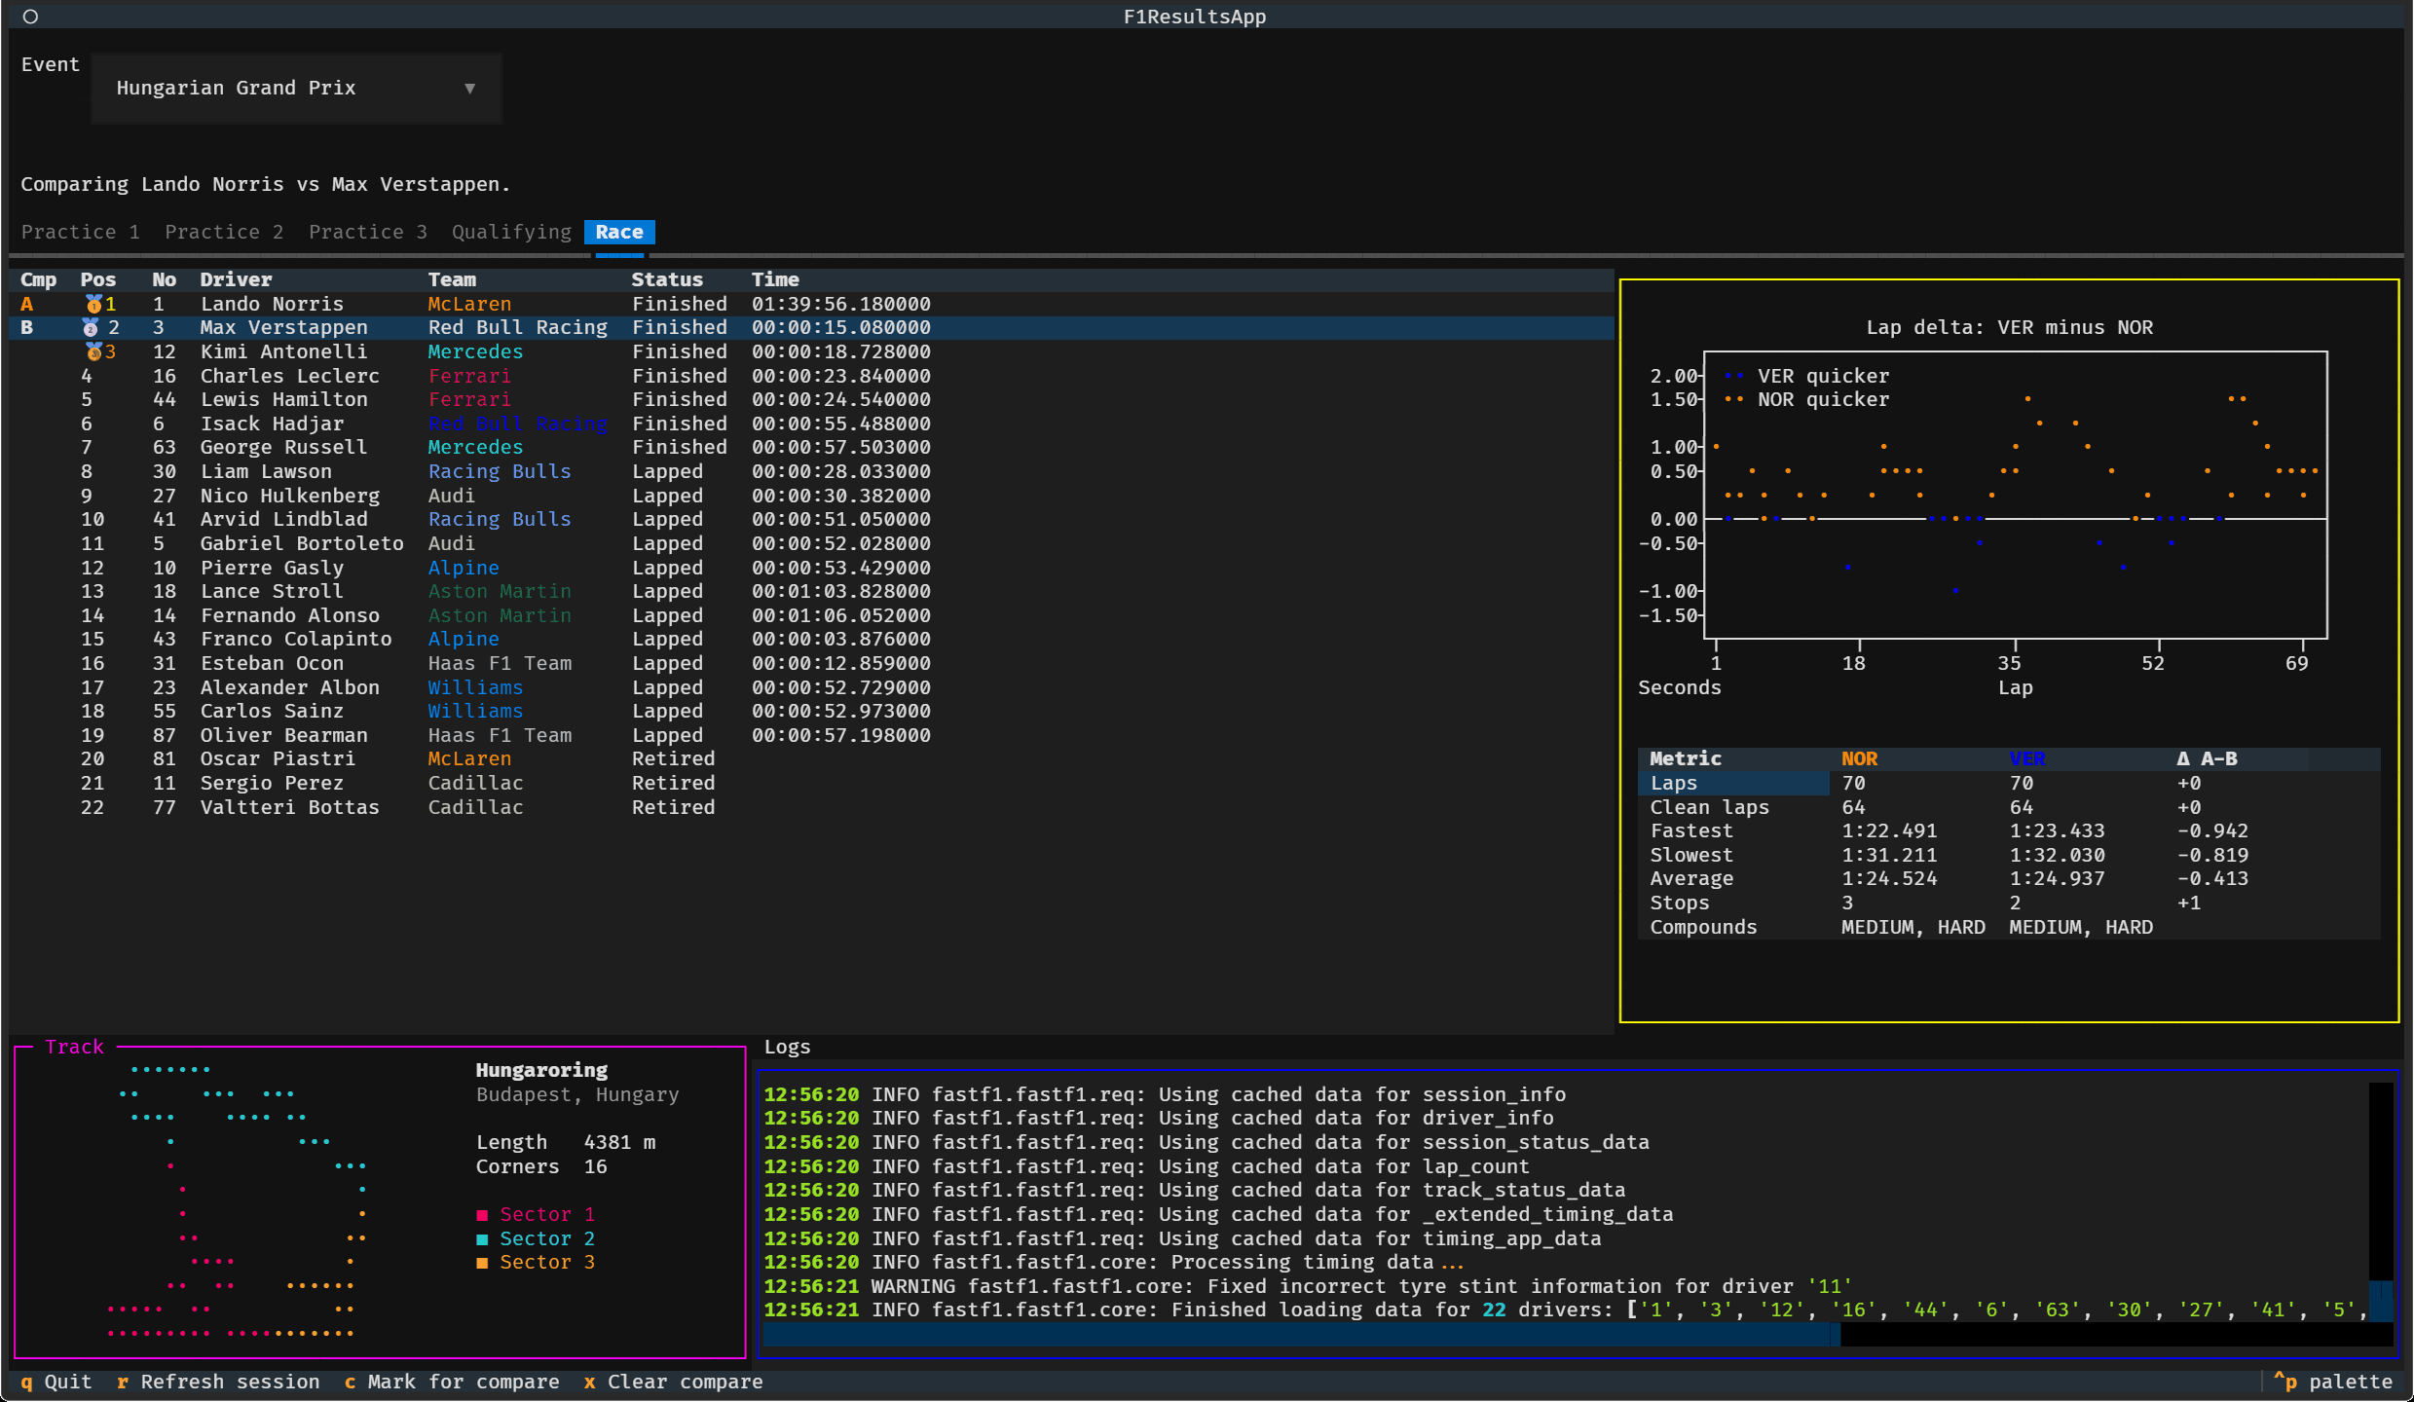Click the Sector 2 legend color square
Image resolution: width=2414 pixels, height=1402 pixels.
[482, 1239]
